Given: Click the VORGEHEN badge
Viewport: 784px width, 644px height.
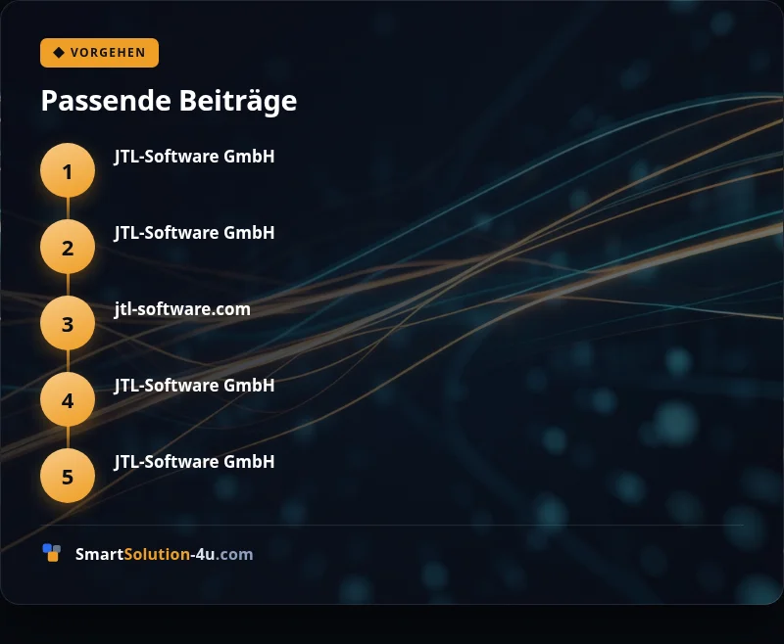Looking at the screenshot, I should coord(100,53).
